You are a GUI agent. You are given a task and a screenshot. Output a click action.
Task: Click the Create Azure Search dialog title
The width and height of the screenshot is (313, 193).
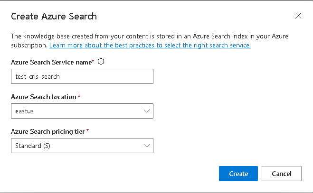(x=54, y=17)
